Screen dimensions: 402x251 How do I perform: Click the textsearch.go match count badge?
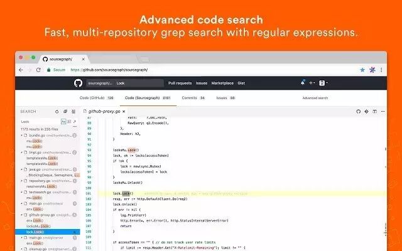tap(75, 192)
